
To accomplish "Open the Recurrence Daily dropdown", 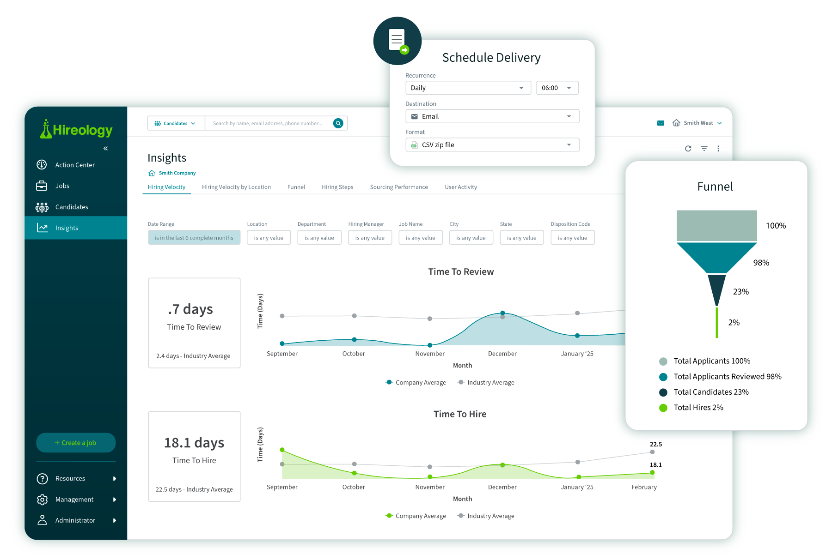I will (468, 88).
